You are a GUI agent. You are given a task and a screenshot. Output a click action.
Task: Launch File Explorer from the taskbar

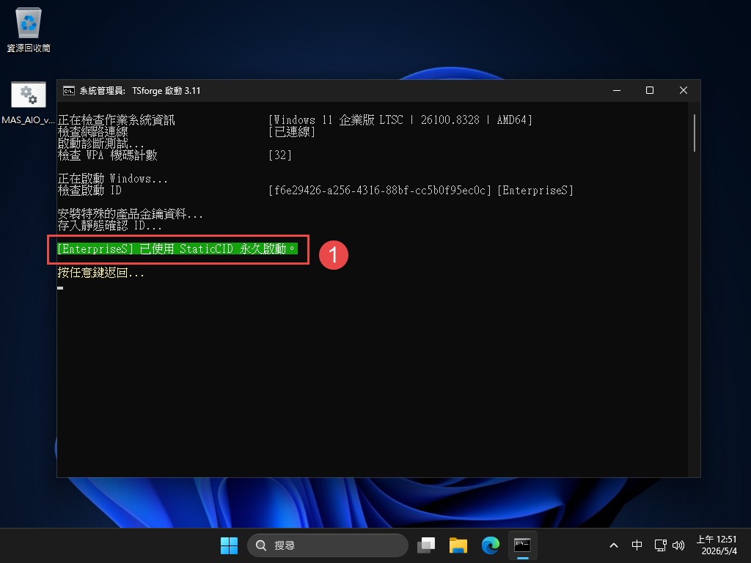tap(458, 545)
